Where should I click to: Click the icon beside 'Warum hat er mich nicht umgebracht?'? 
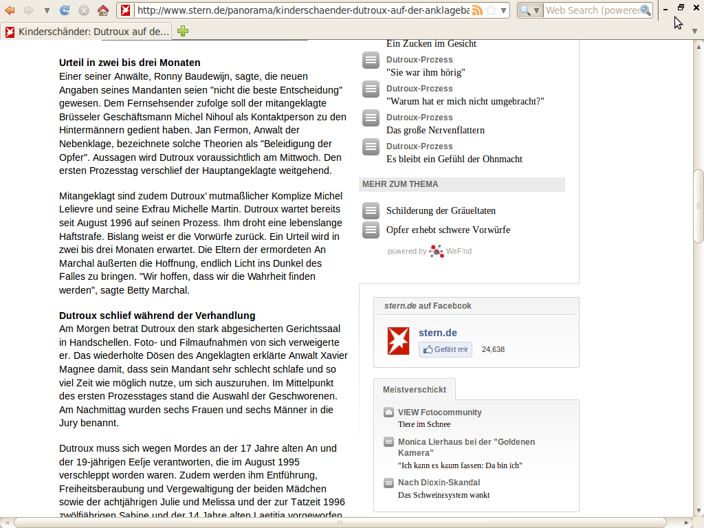click(371, 89)
